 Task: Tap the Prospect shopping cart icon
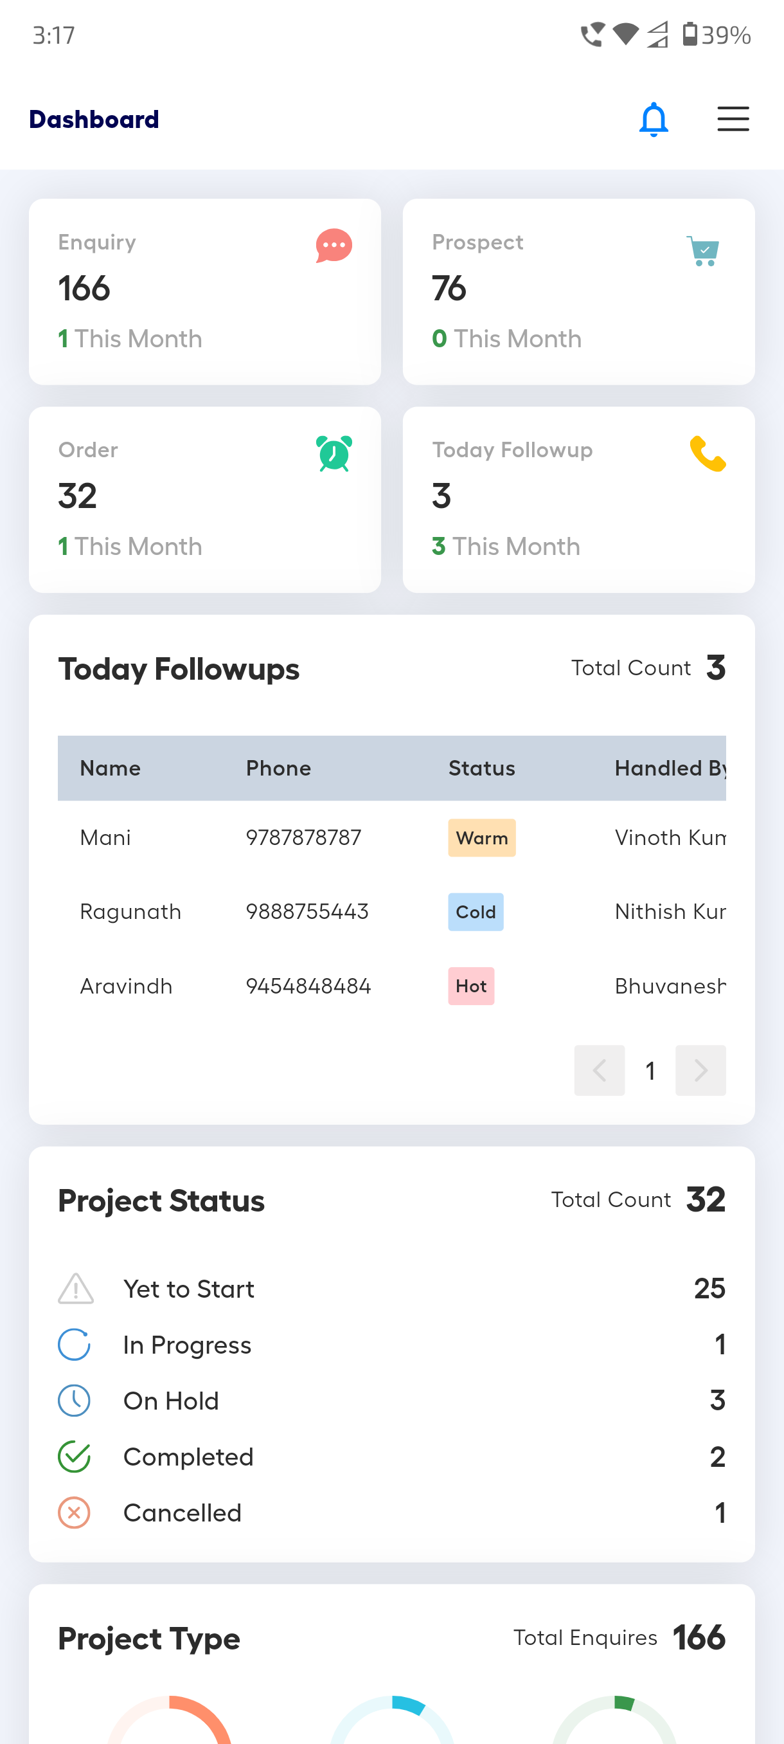(x=703, y=251)
